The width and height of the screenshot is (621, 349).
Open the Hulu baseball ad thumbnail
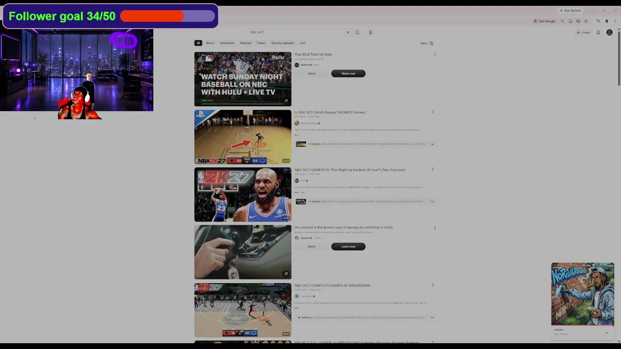point(243,79)
